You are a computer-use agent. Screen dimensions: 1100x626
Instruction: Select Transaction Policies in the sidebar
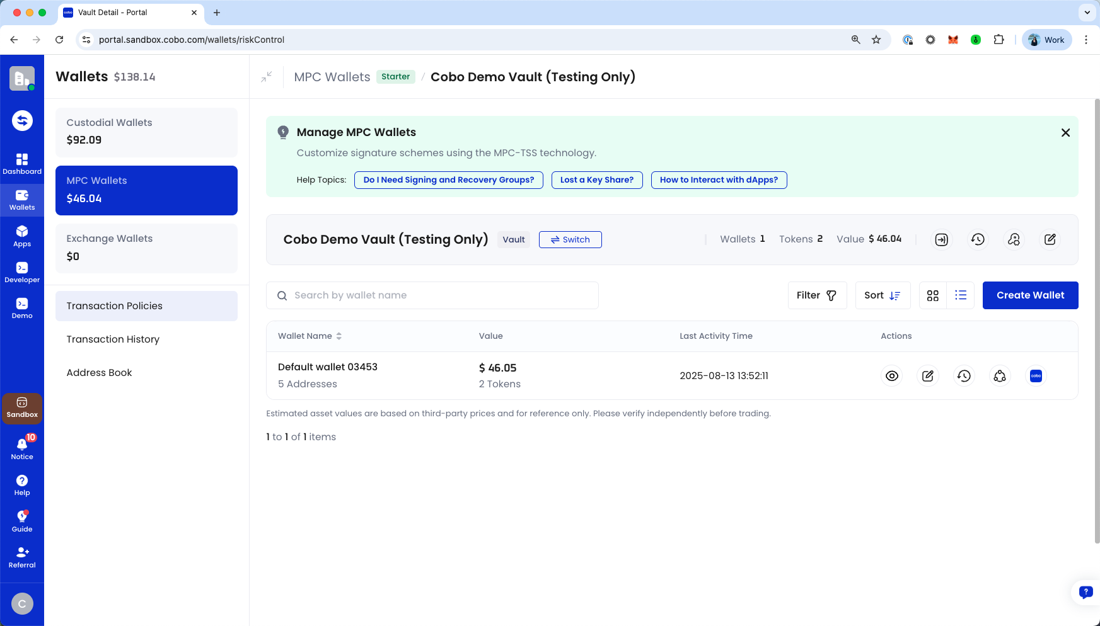point(146,306)
